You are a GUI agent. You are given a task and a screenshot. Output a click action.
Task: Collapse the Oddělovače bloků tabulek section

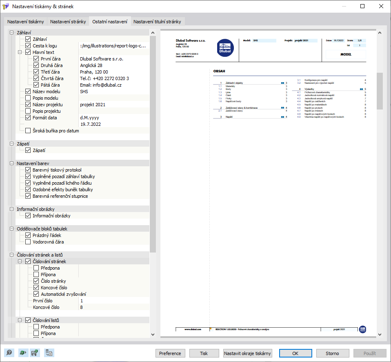point(11,229)
